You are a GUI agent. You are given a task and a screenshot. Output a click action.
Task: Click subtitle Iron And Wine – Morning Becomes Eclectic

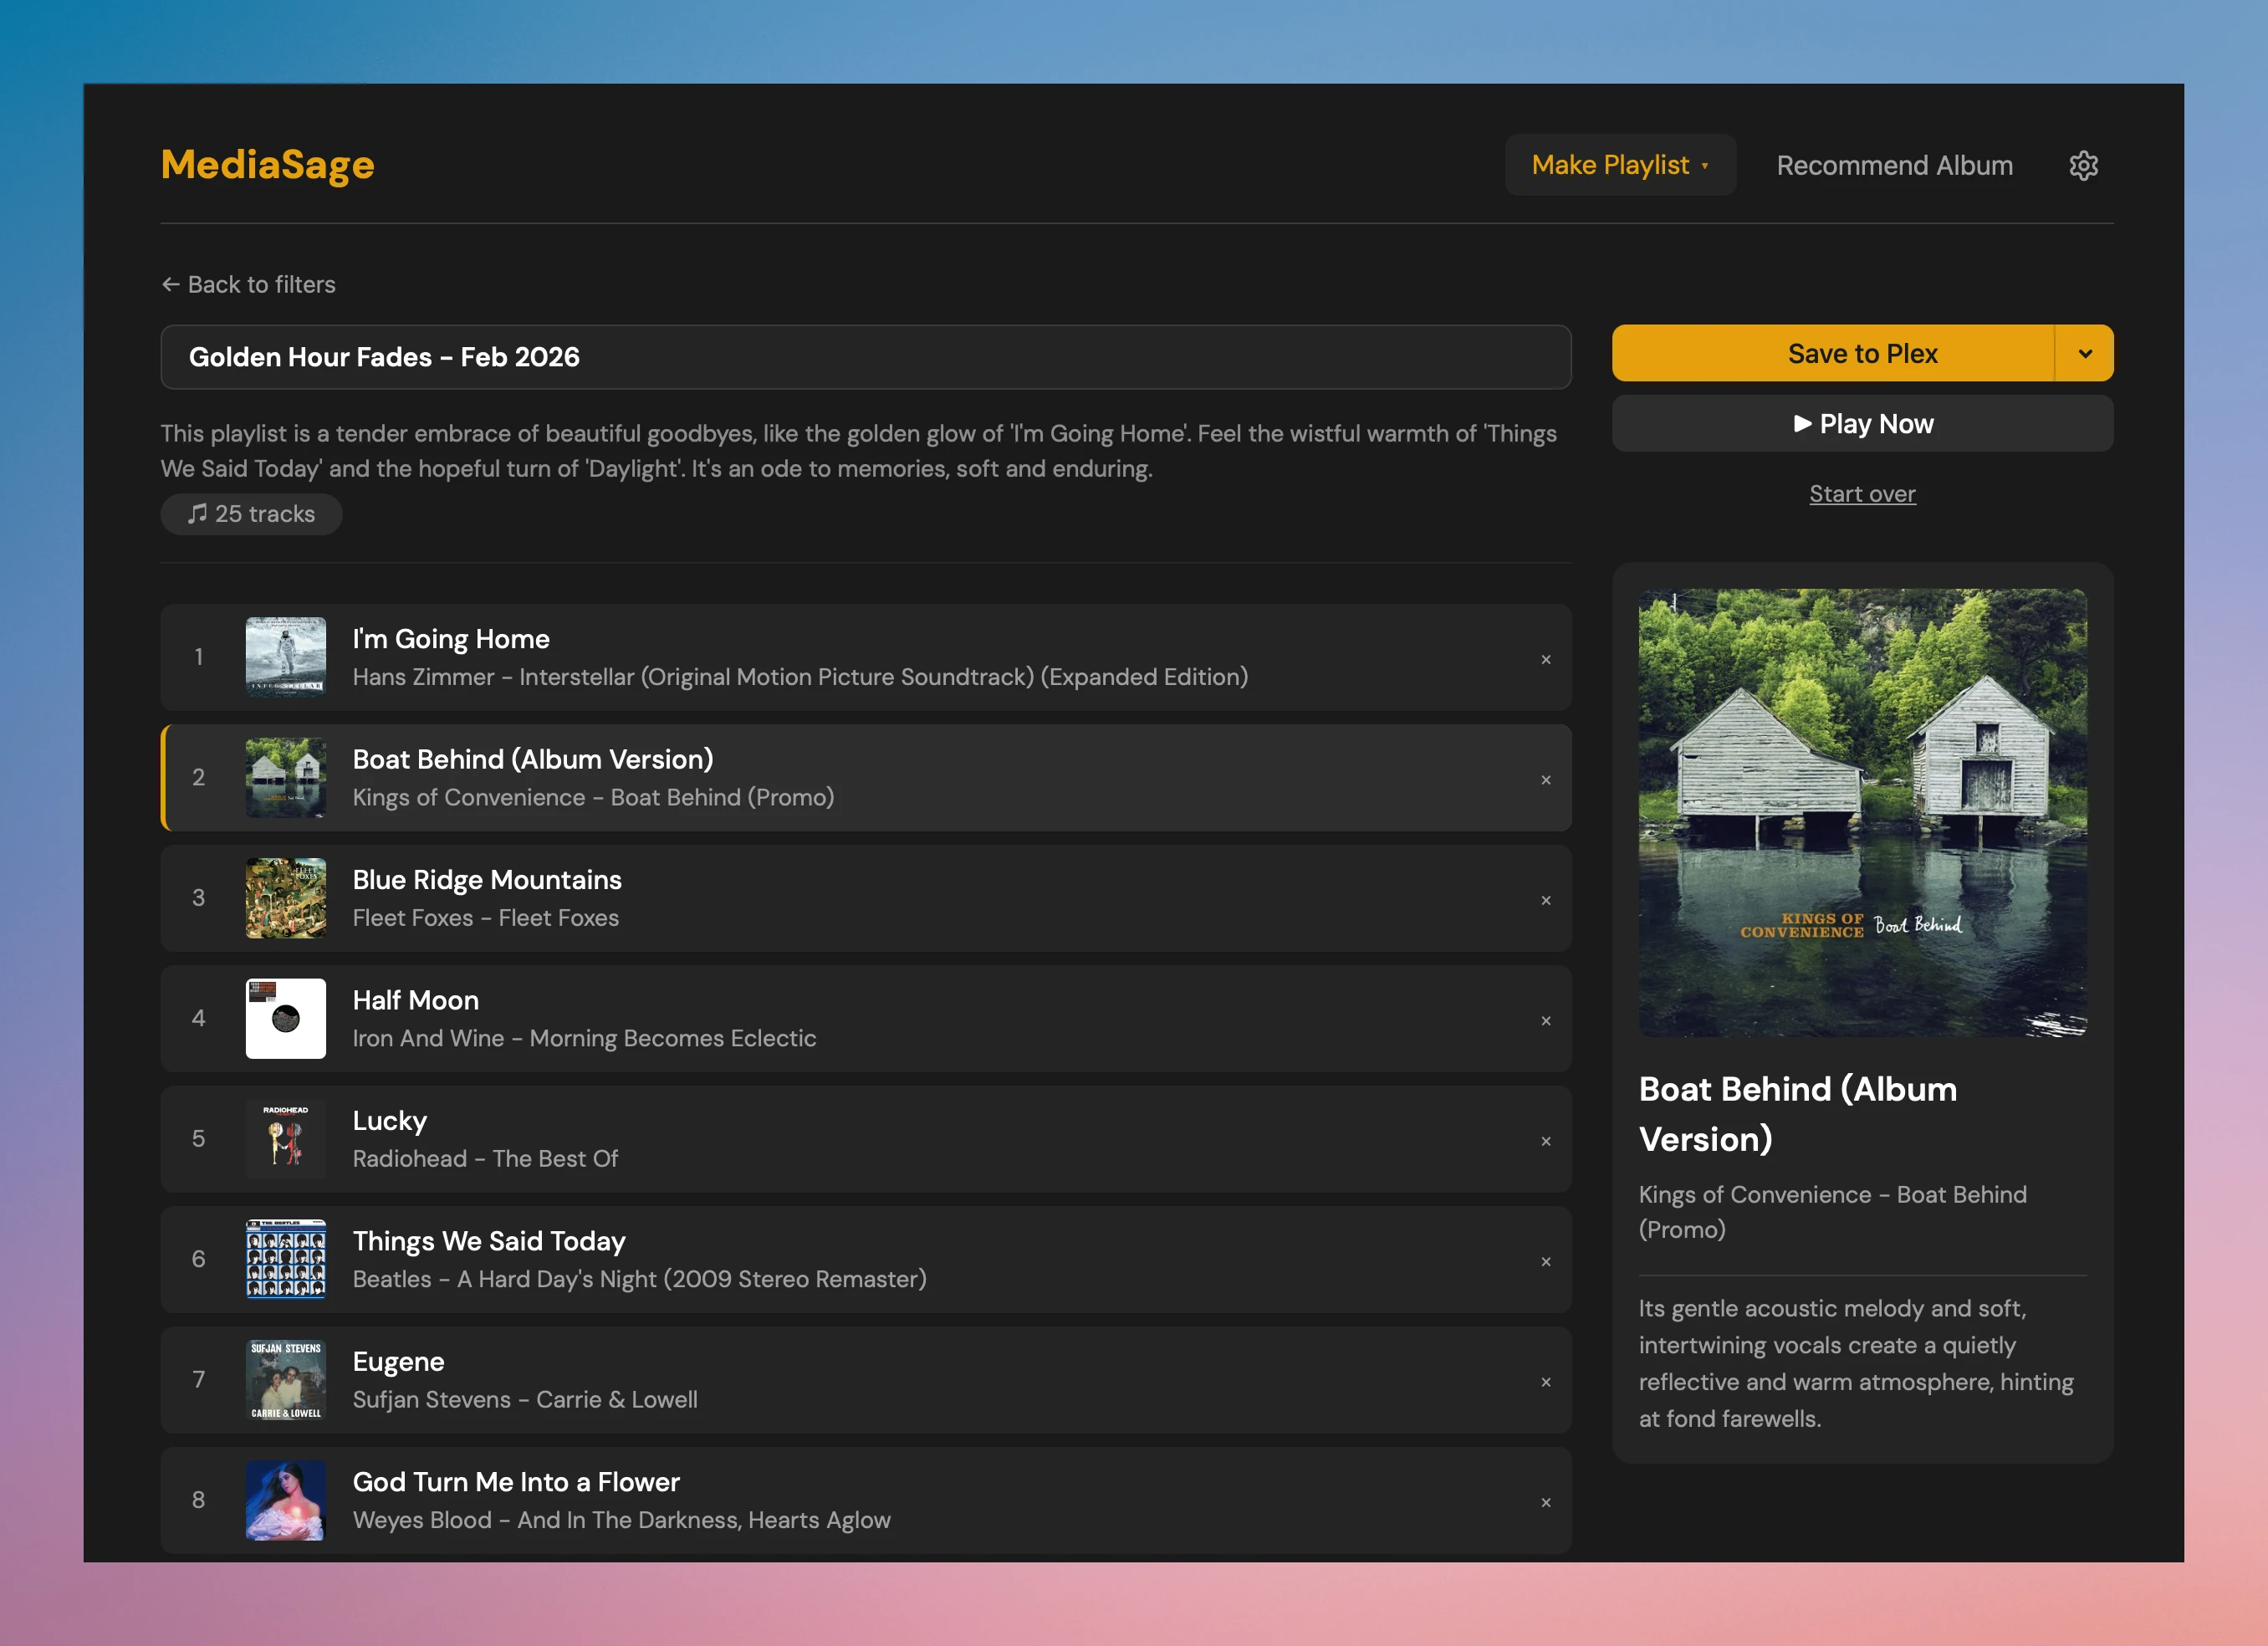point(584,1038)
